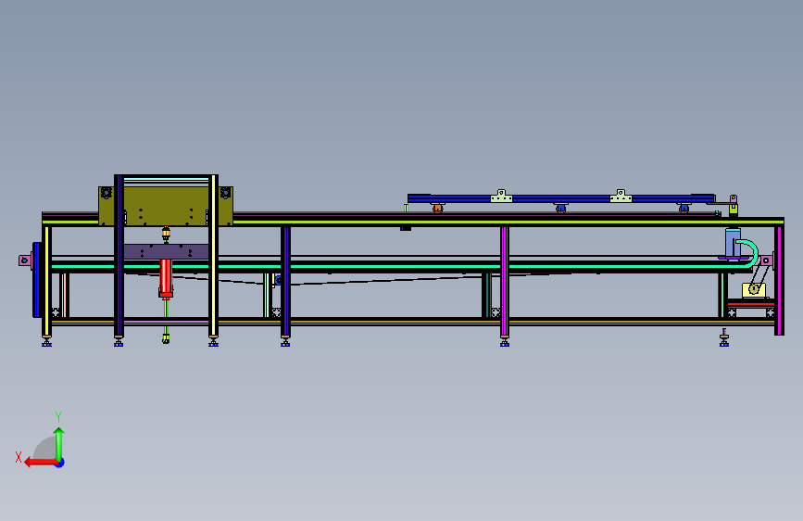Click the blue Z axis dot of the triad
Viewport: 803px width, 521px height.
[x=60, y=463]
